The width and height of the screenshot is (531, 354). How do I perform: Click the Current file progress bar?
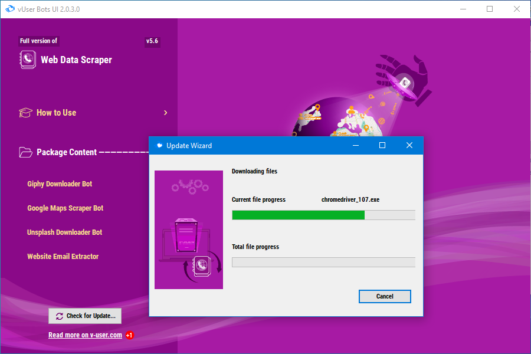click(x=323, y=215)
